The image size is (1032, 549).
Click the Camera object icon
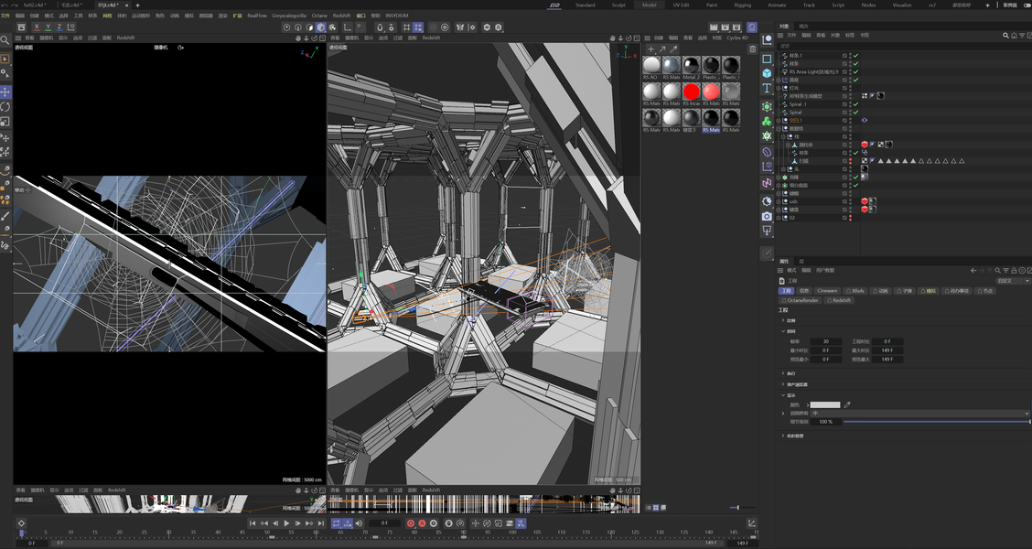[x=767, y=216]
